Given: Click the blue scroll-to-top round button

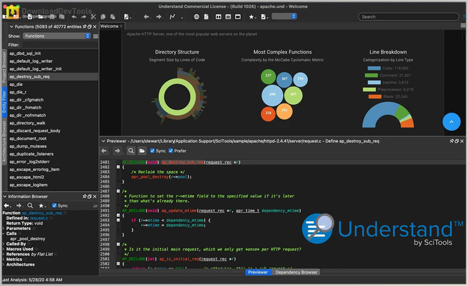Looking at the screenshot, I should [x=451, y=122].
